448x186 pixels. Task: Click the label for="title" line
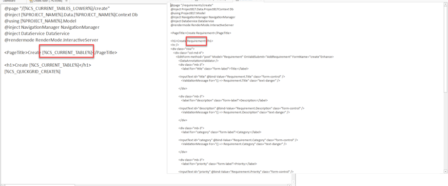tap(214, 69)
